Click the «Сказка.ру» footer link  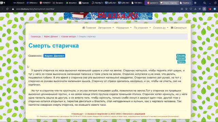[77, 114]
